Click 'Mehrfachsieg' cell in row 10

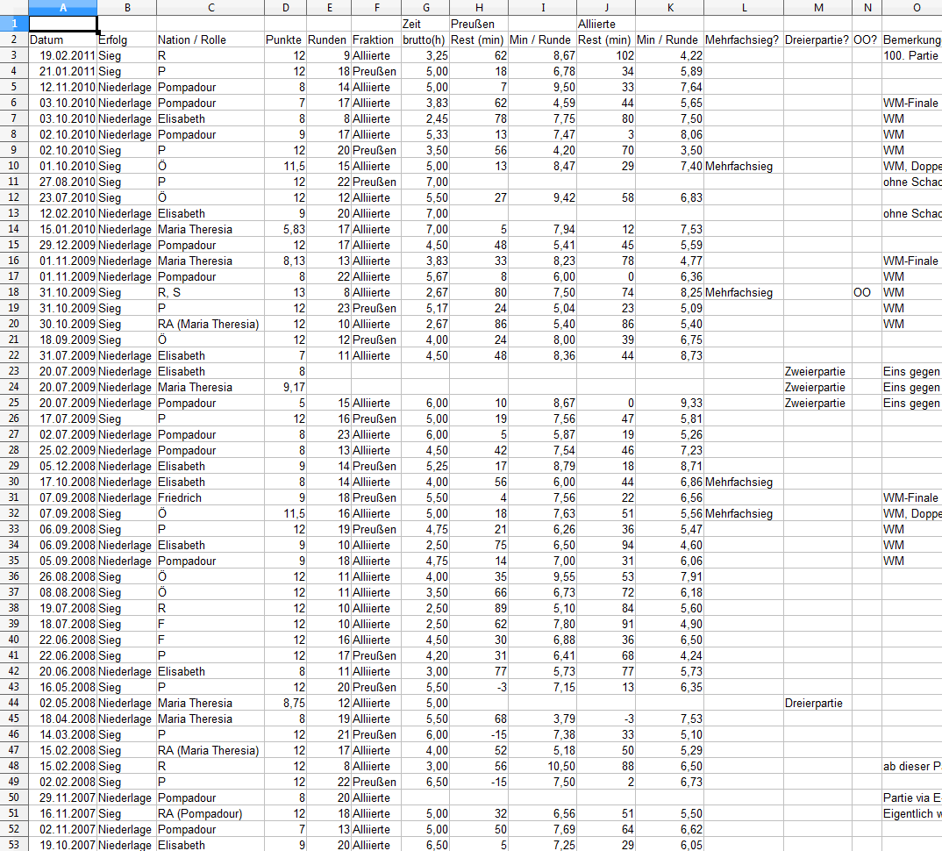(x=744, y=166)
